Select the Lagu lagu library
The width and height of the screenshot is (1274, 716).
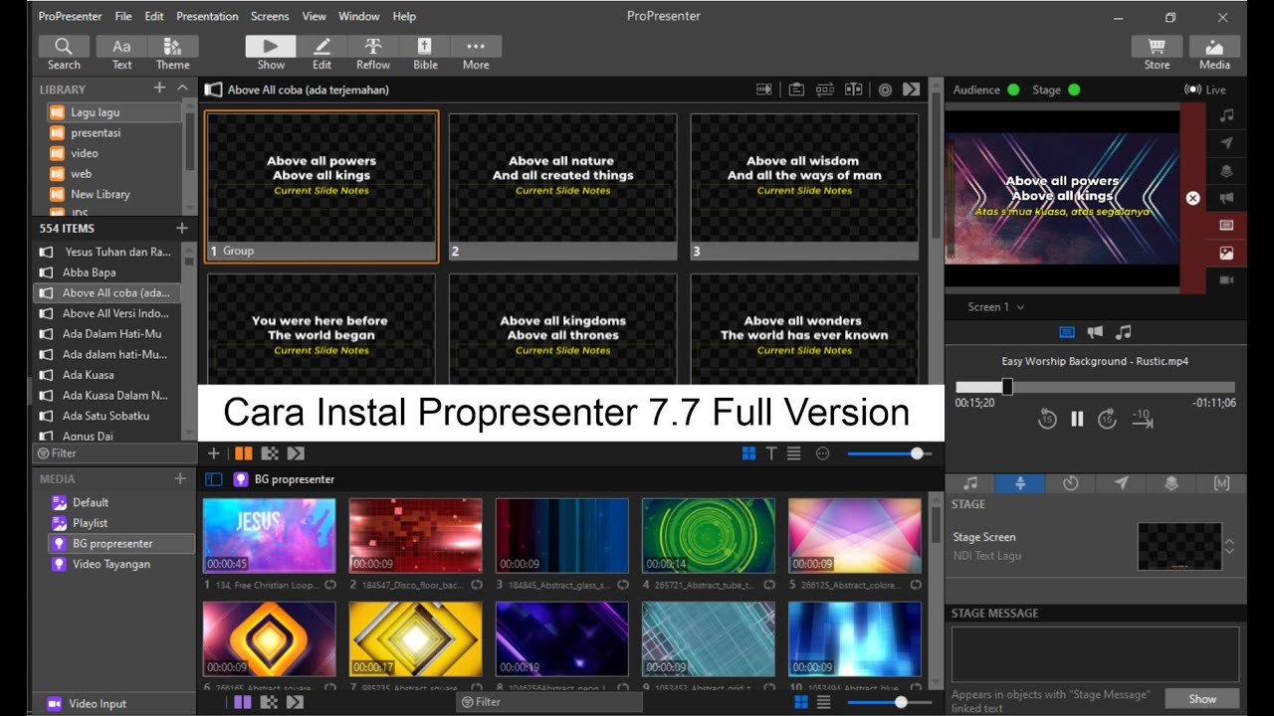[113, 112]
